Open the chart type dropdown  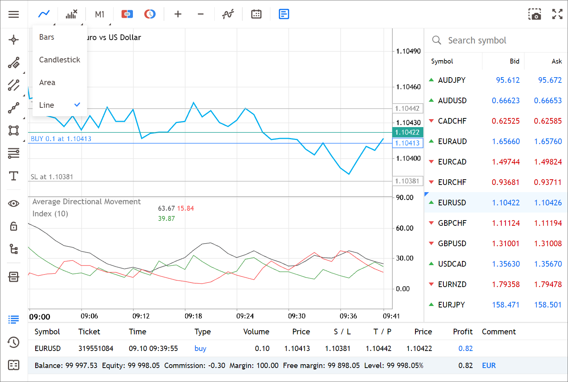[x=44, y=14]
